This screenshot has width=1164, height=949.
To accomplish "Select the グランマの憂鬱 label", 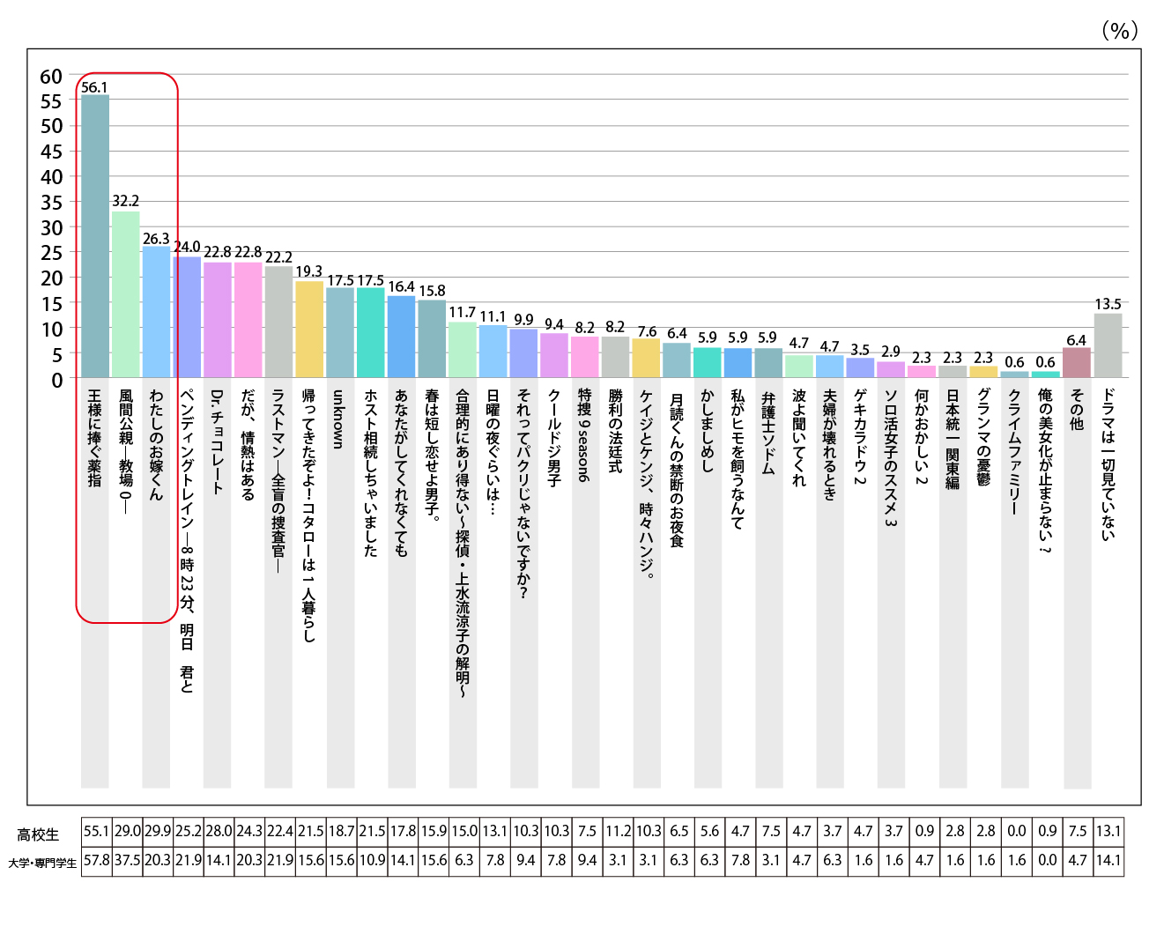I will pyautogui.click(x=984, y=438).
